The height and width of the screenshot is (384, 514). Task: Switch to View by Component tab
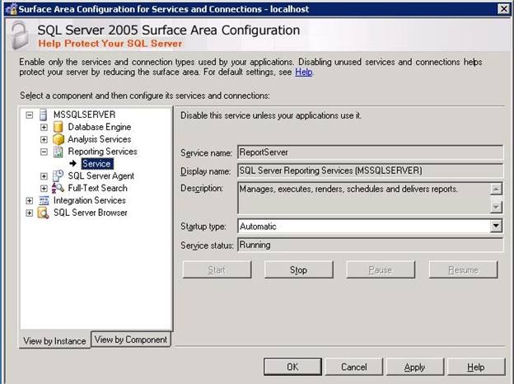pos(131,340)
